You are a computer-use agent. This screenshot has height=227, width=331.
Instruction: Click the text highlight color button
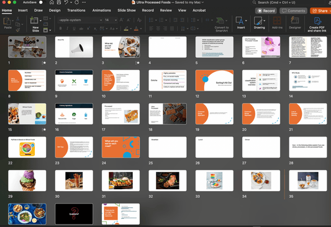pos(126,29)
